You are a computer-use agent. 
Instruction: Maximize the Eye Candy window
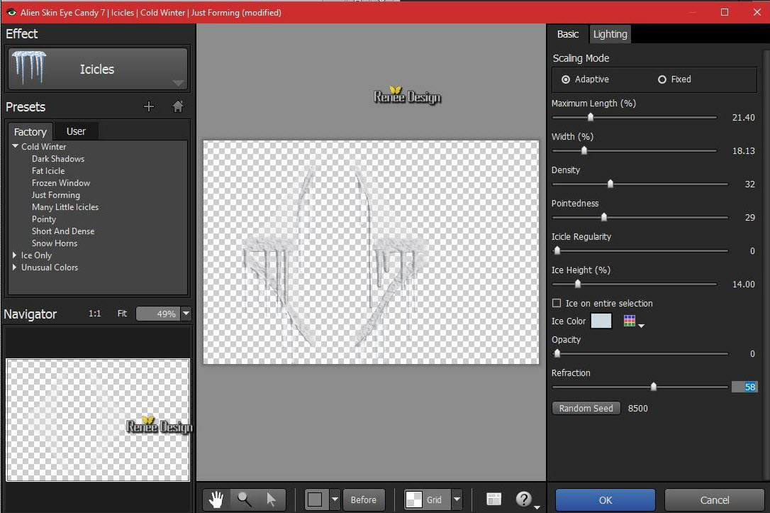point(725,12)
